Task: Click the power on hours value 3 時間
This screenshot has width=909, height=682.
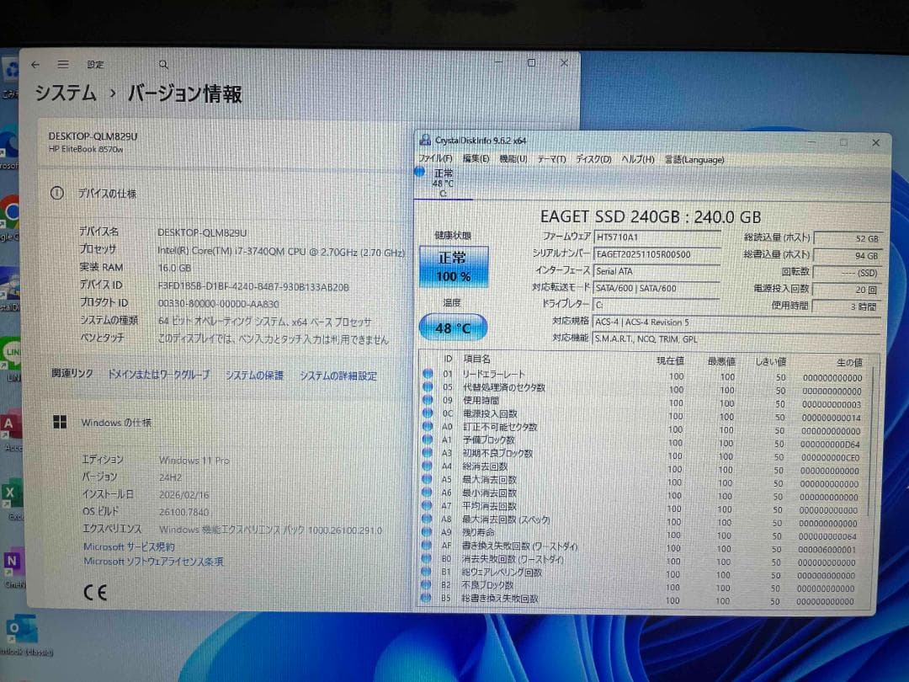Action: [x=847, y=306]
